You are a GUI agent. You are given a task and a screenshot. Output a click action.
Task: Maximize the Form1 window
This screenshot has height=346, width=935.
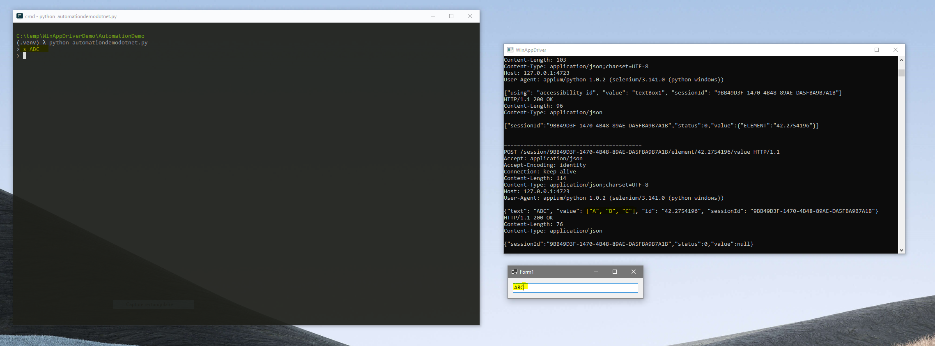coord(615,272)
